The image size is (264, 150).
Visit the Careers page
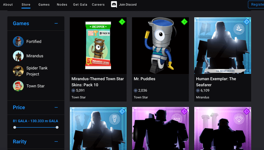(x=98, y=5)
